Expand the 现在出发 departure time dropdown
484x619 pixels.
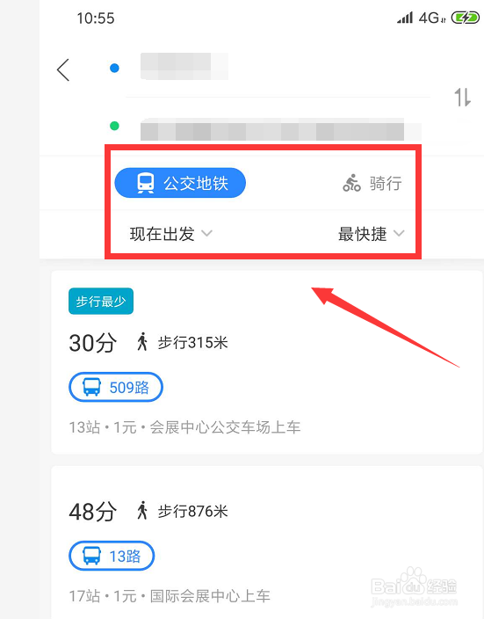tap(170, 234)
